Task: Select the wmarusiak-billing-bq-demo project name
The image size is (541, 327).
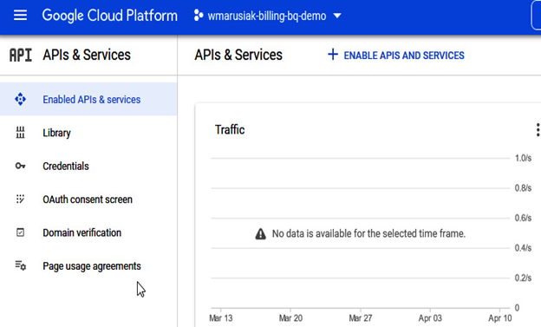Action: pyautogui.click(x=267, y=16)
